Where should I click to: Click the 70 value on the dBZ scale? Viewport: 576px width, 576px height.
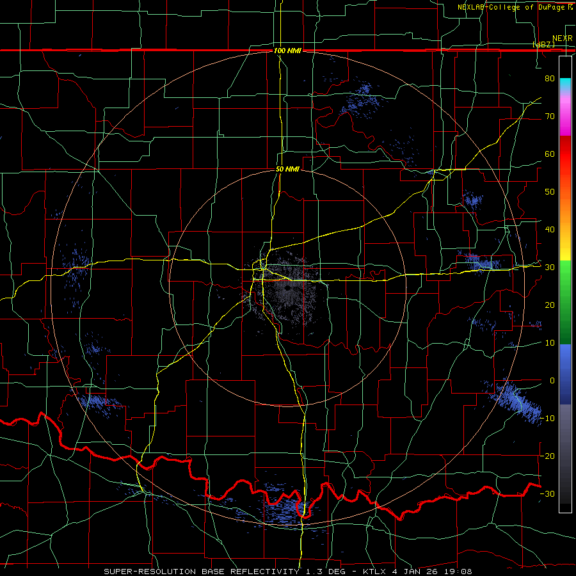pos(550,116)
